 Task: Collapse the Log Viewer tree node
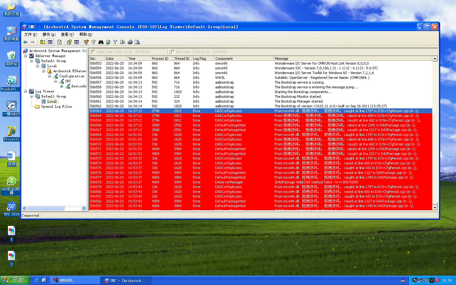coord(26,91)
